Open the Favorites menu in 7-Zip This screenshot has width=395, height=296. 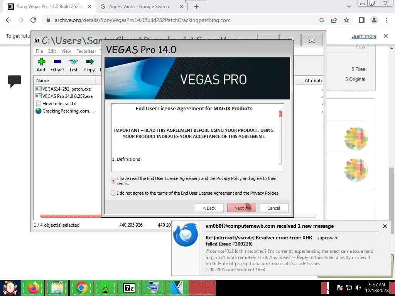(x=85, y=51)
